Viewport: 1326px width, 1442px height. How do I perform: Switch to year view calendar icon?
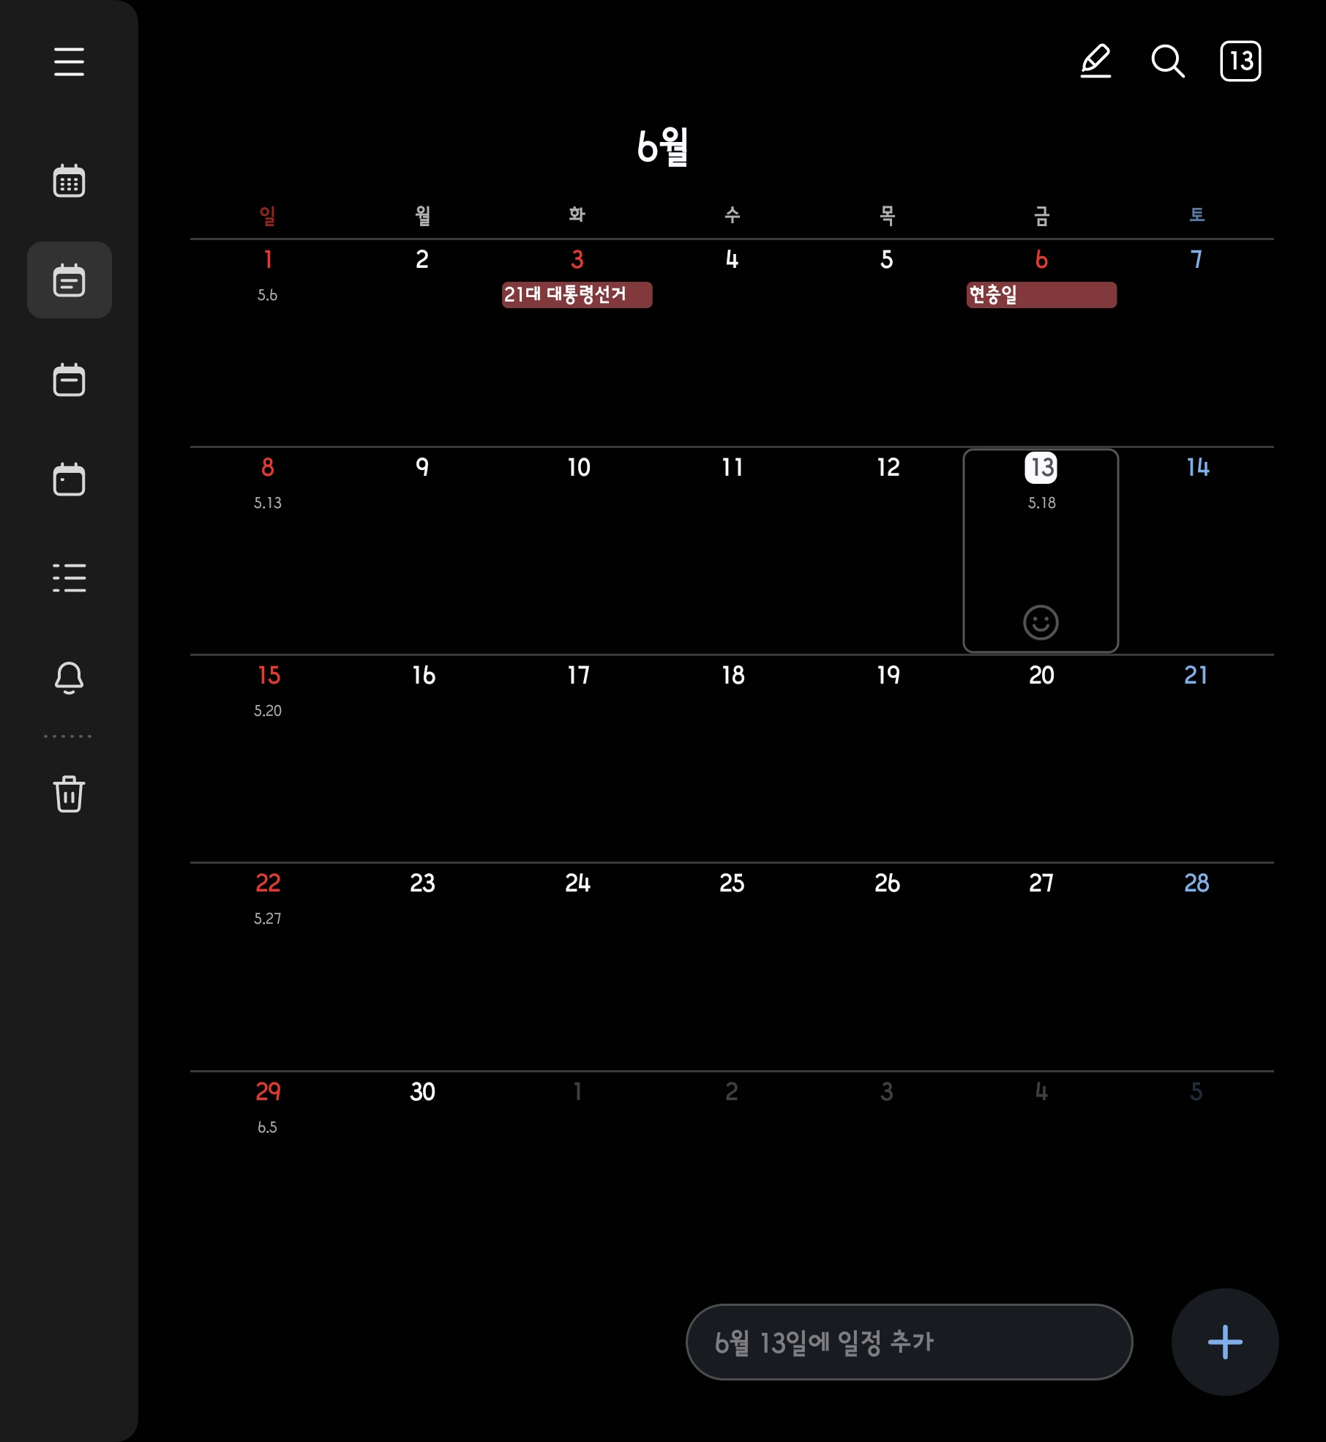[69, 181]
